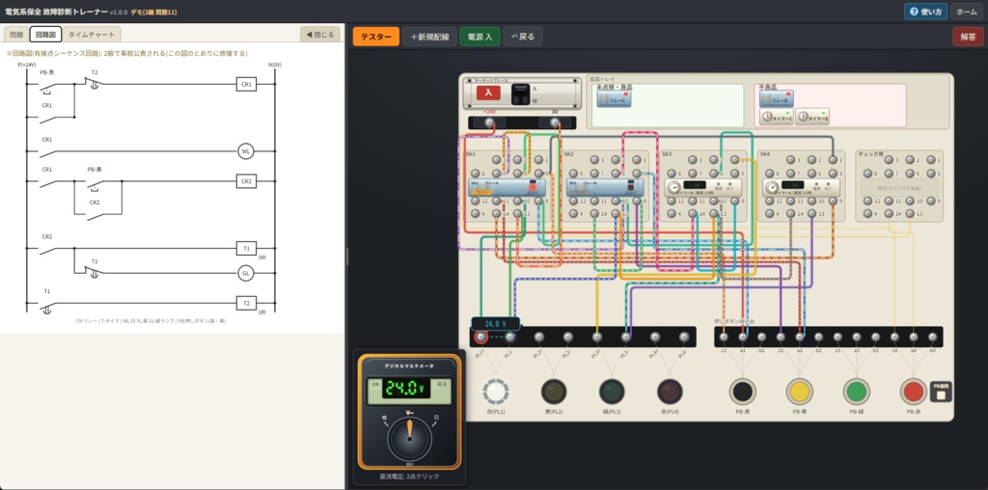
Task: Click the SK2 relay B module
Action: (606, 187)
